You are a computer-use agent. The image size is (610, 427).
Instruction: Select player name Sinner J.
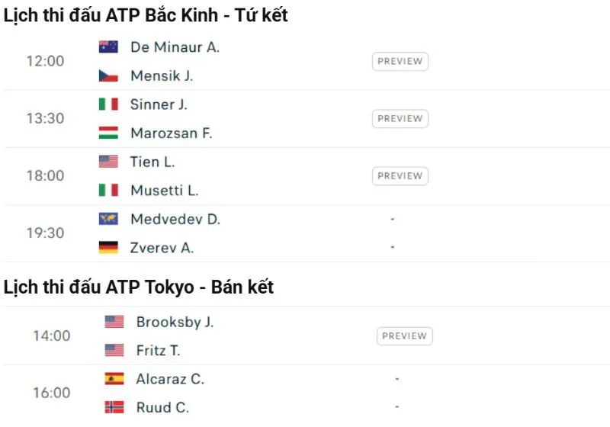[x=159, y=104]
